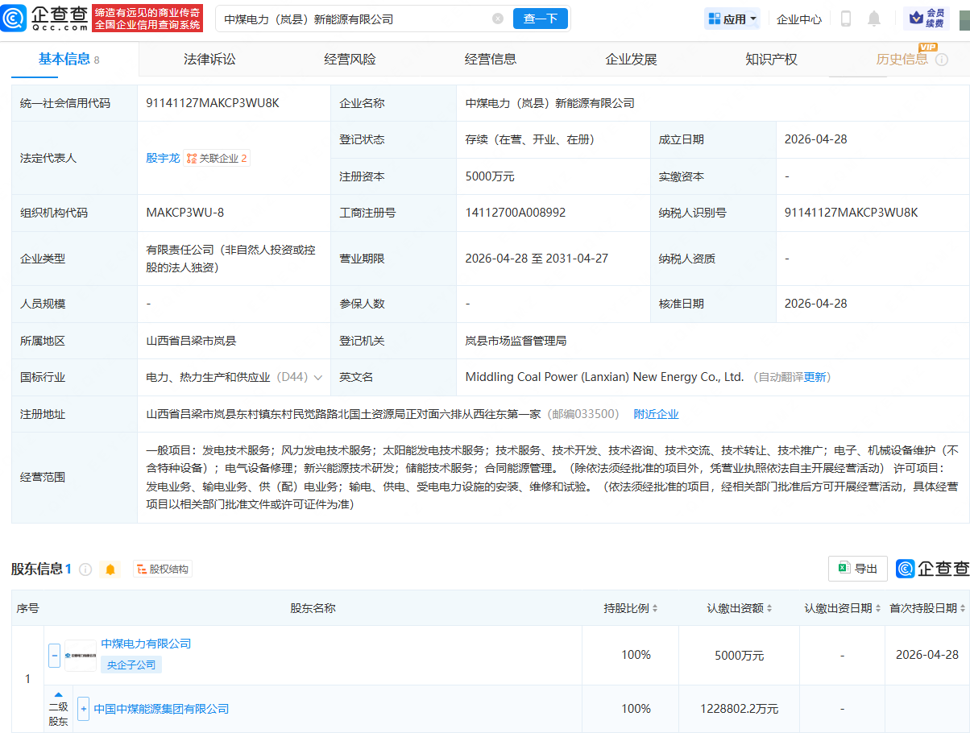The image size is (970, 733).
Task: Sort by 持股比例 column arrows
Action: point(655,609)
